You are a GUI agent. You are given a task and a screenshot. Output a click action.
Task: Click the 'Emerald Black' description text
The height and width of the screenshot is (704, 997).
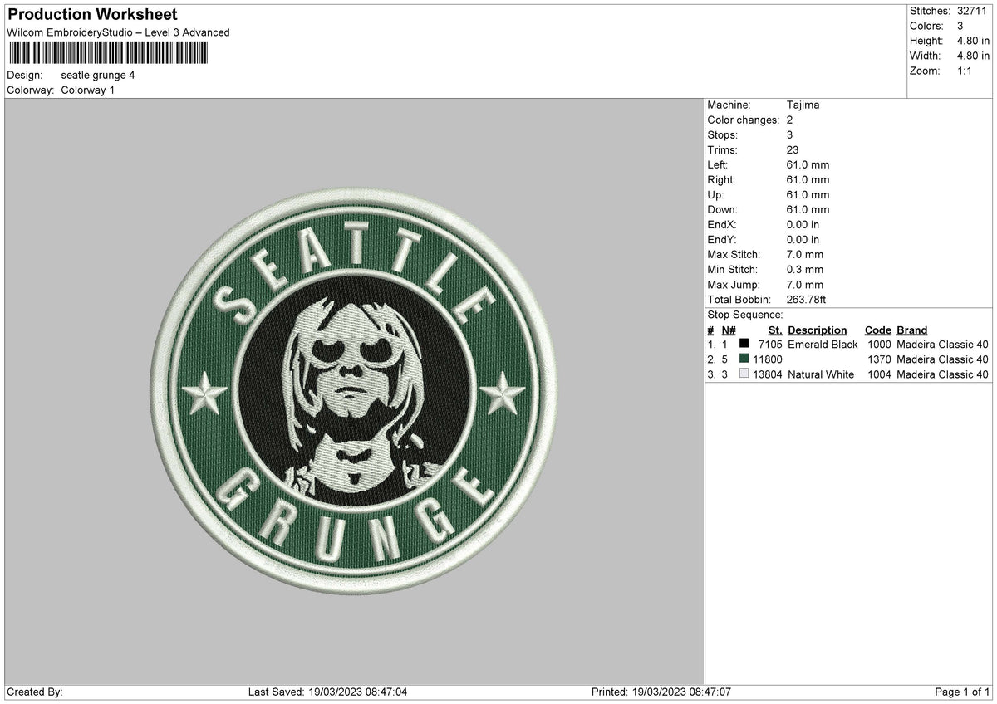point(823,344)
